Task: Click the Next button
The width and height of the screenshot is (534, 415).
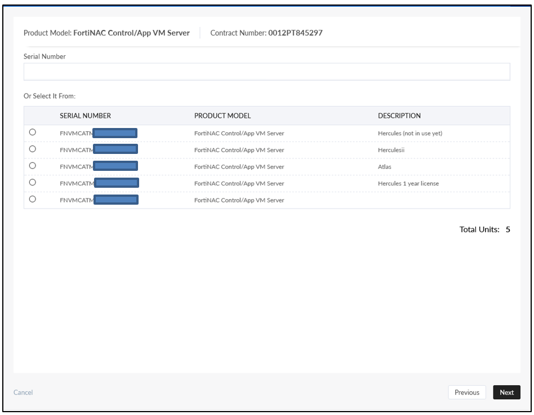Action: click(506, 392)
